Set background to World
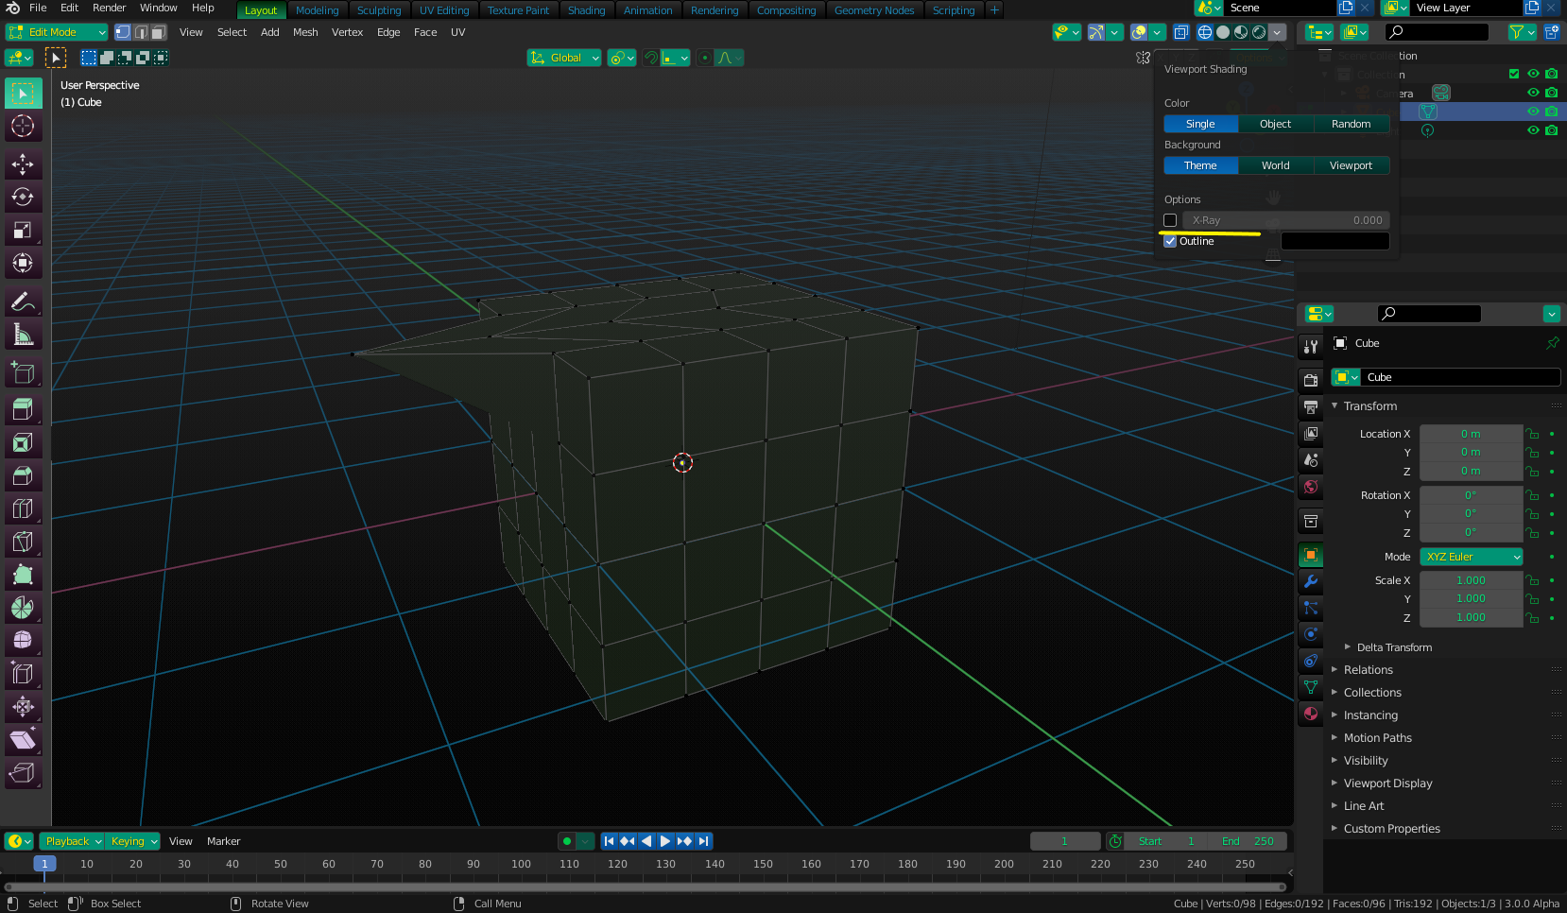 point(1275,165)
